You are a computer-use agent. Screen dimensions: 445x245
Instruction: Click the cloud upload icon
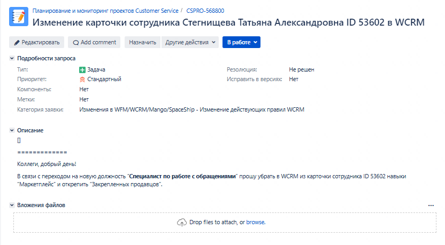pyautogui.click(x=182, y=223)
